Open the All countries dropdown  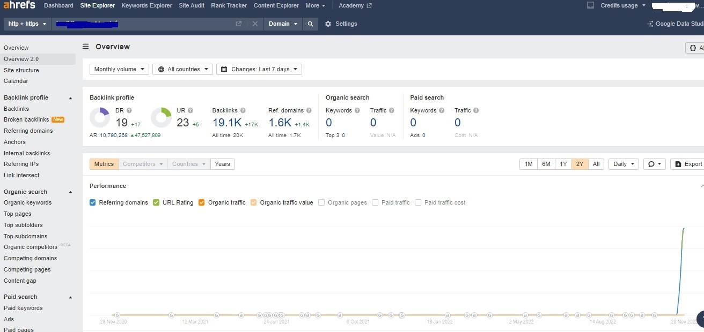tap(183, 70)
